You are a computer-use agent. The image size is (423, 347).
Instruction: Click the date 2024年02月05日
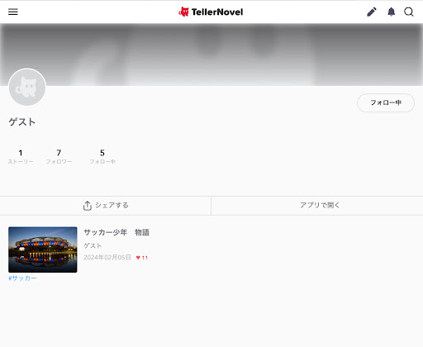pyautogui.click(x=107, y=257)
